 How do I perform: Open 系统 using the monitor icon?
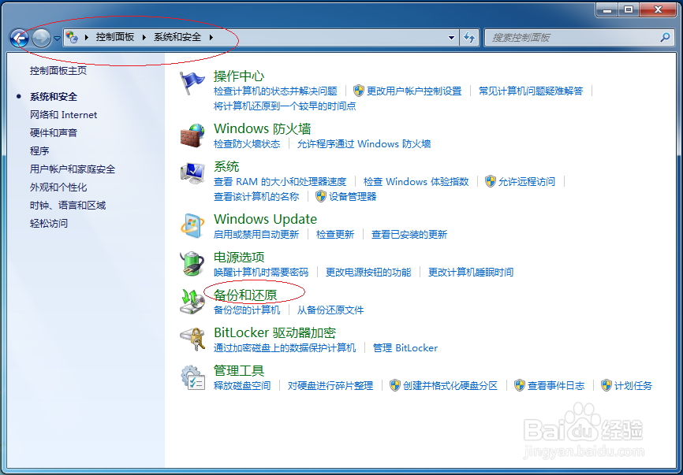coord(192,173)
